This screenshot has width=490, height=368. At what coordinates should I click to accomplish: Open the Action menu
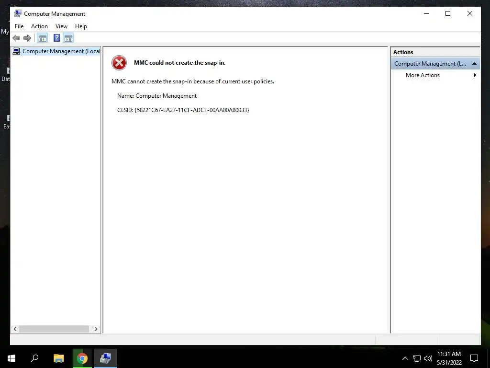[39, 26]
